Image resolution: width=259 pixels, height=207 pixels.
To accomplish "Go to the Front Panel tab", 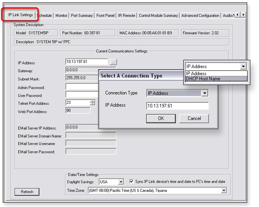I will pyautogui.click(x=105, y=16).
